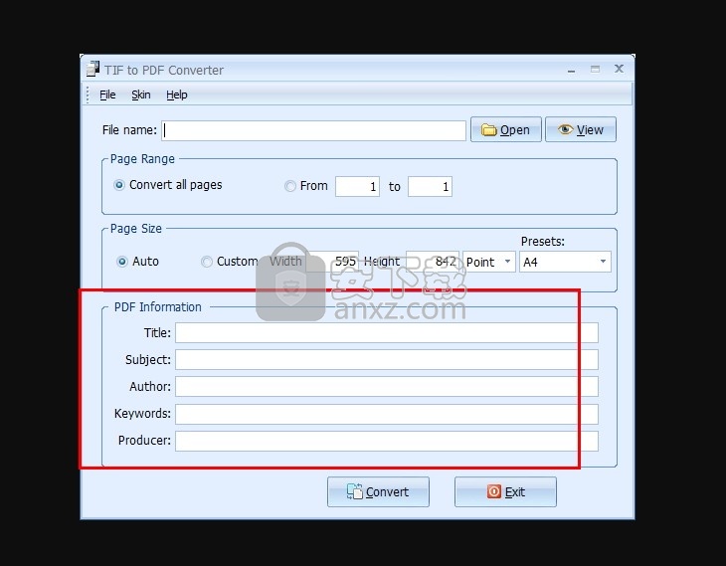Focus the Title text field

point(387,333)
